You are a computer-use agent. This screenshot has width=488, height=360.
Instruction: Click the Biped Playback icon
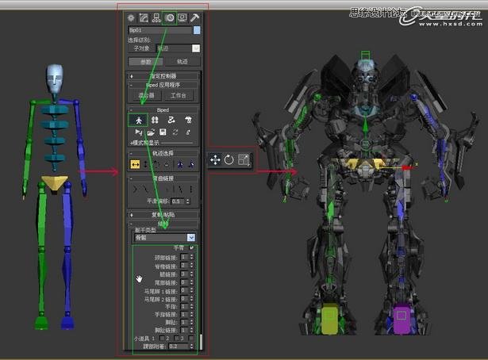(x=138, y=132)
